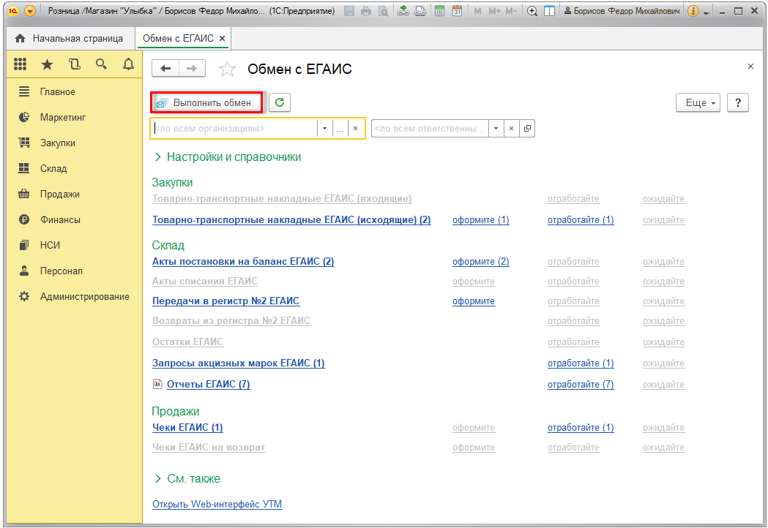768x528 pixels.
Task: Expand См. также section
Action: pos(187,478)
